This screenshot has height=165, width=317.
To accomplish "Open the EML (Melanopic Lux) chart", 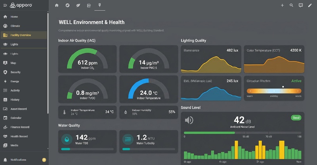I will click(x=211, y=88).
